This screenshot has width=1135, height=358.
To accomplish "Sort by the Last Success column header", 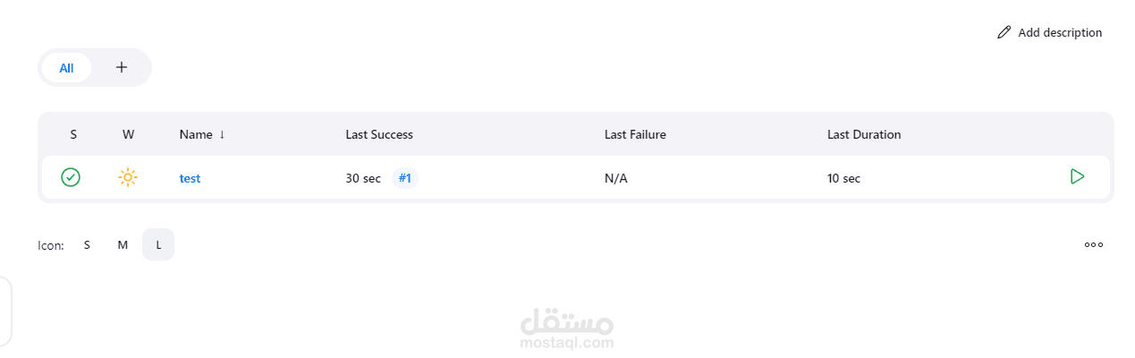I will pos(379,134).
